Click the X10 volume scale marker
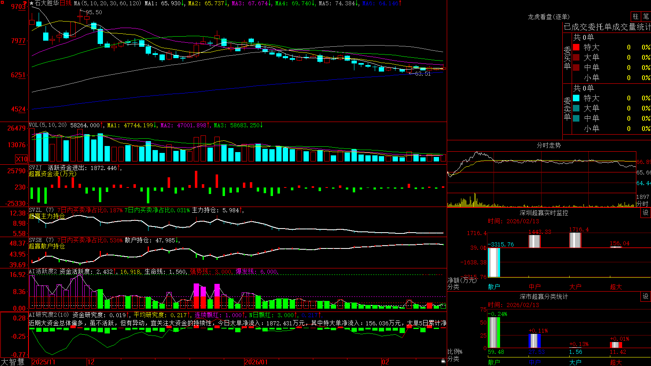The height and width of the screenshot is (366, 651). (22, 159)
